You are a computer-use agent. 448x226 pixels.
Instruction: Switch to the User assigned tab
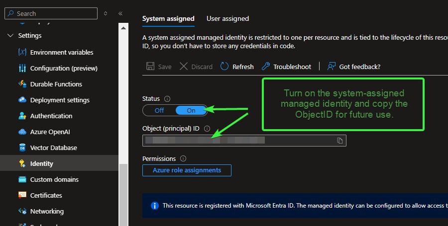coord(227,18)
